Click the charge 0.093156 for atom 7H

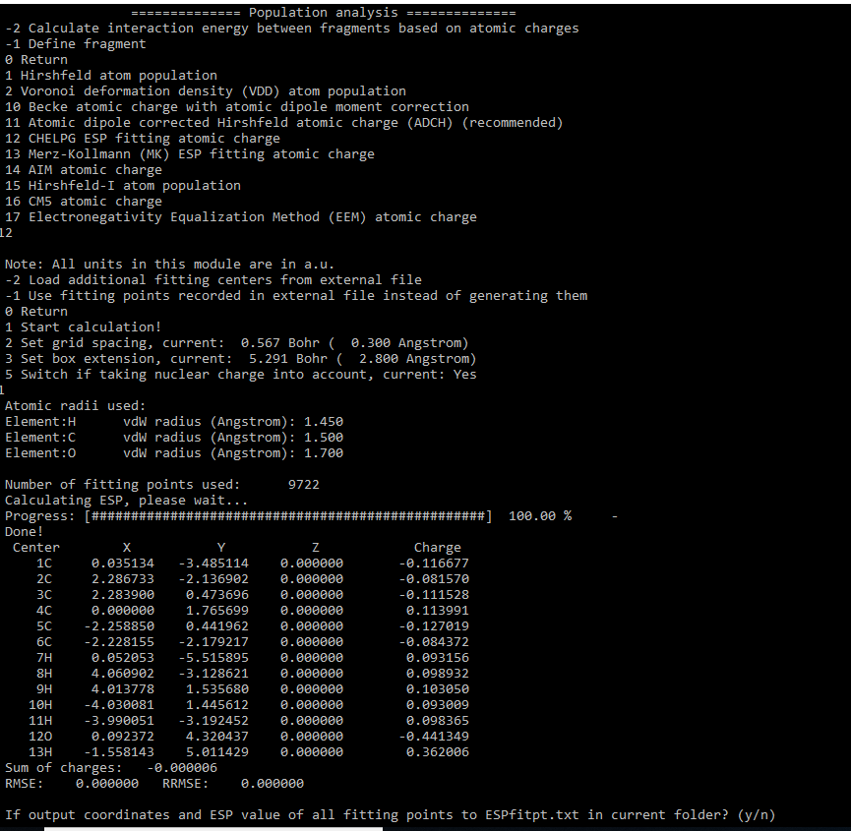coord(438,657)
